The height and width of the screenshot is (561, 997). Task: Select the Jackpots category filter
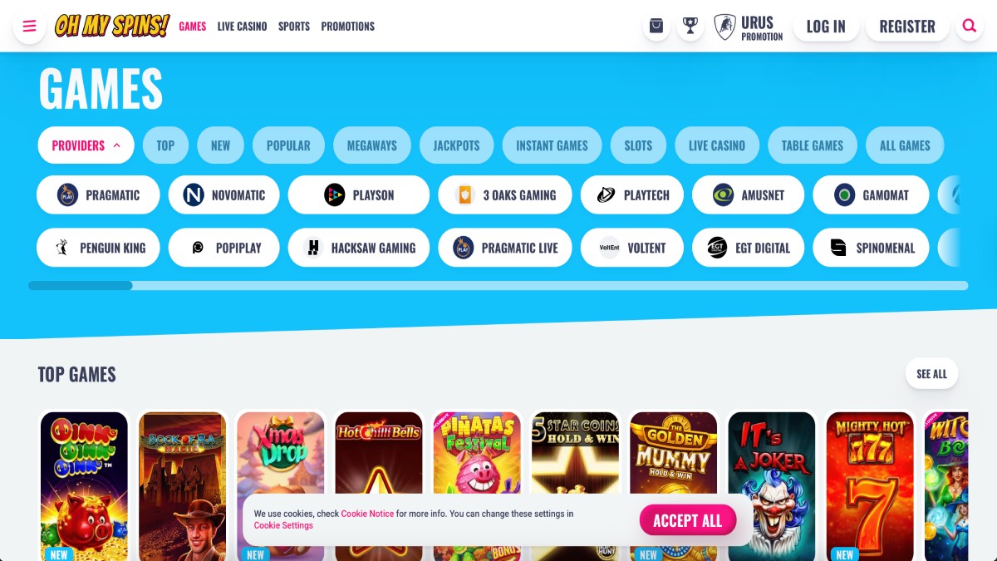click(x=456, y=145)
